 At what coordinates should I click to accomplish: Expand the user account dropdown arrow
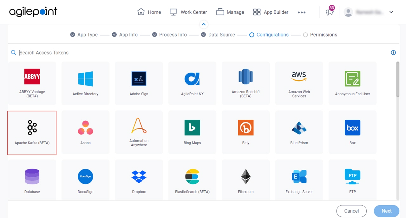391,12
